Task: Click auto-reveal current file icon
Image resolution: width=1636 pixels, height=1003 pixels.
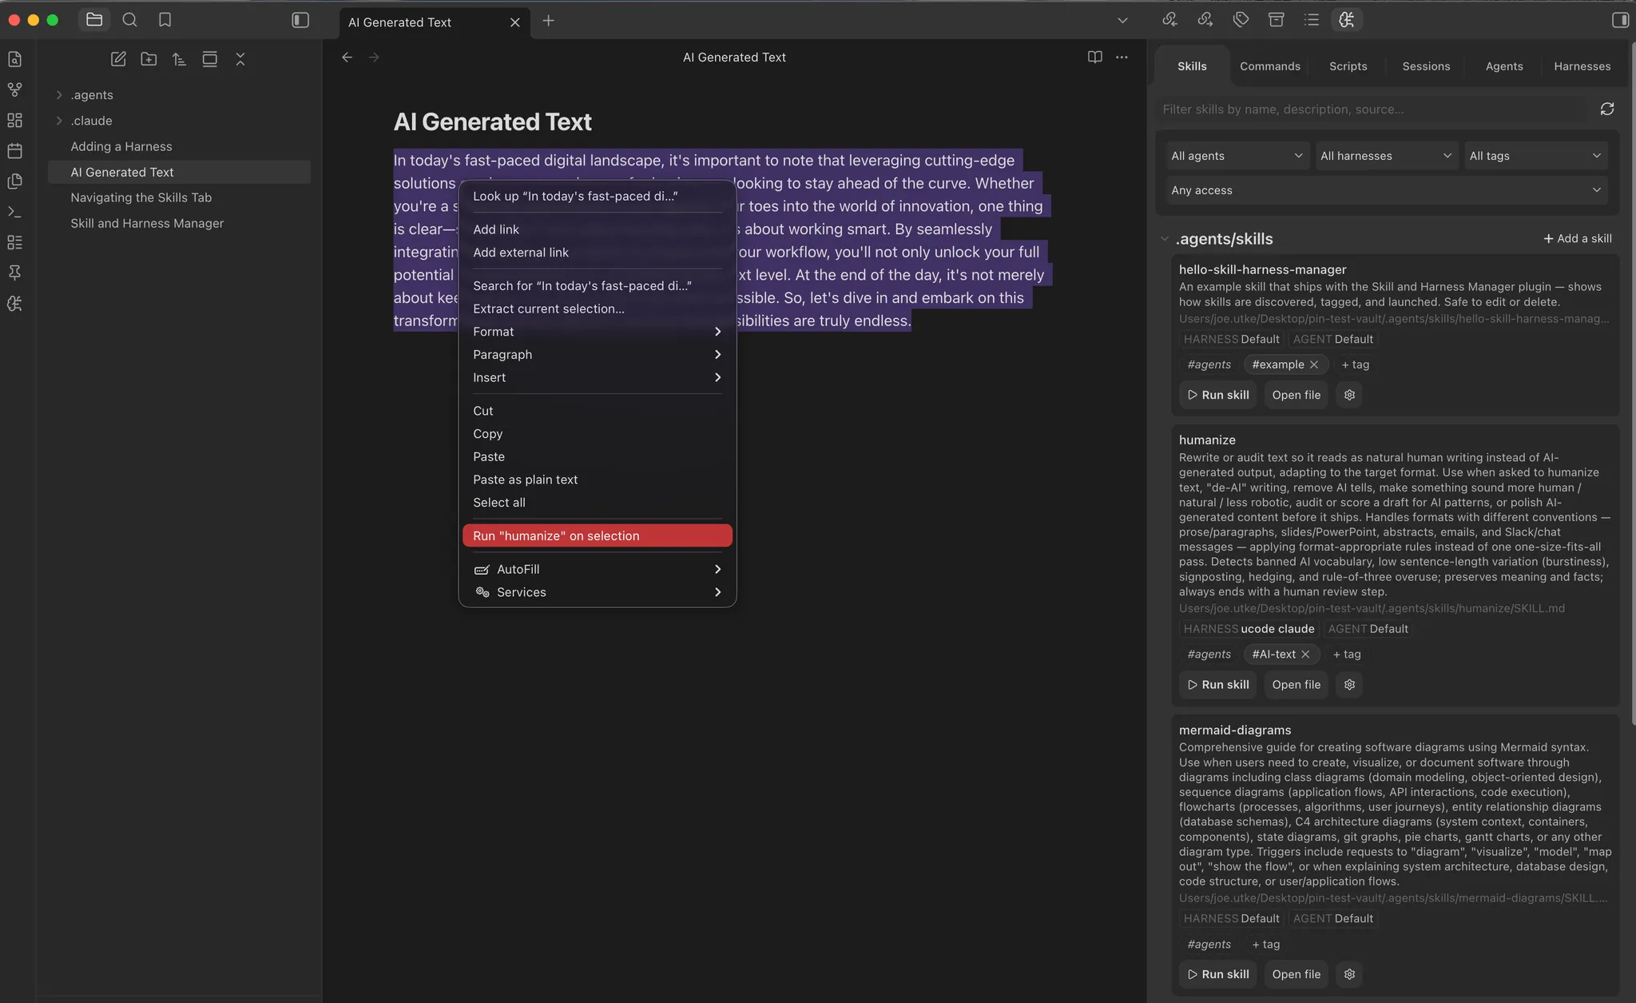Action: [x=209, y=59]
